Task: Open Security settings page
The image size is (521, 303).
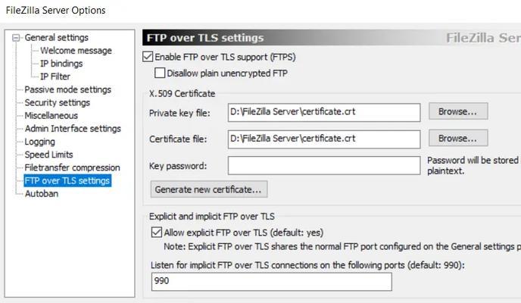Action: (x=57, y=102)
